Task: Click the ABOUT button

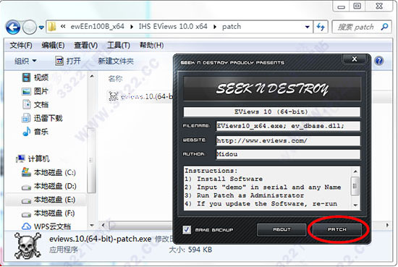Action: (x=281, y=229)
